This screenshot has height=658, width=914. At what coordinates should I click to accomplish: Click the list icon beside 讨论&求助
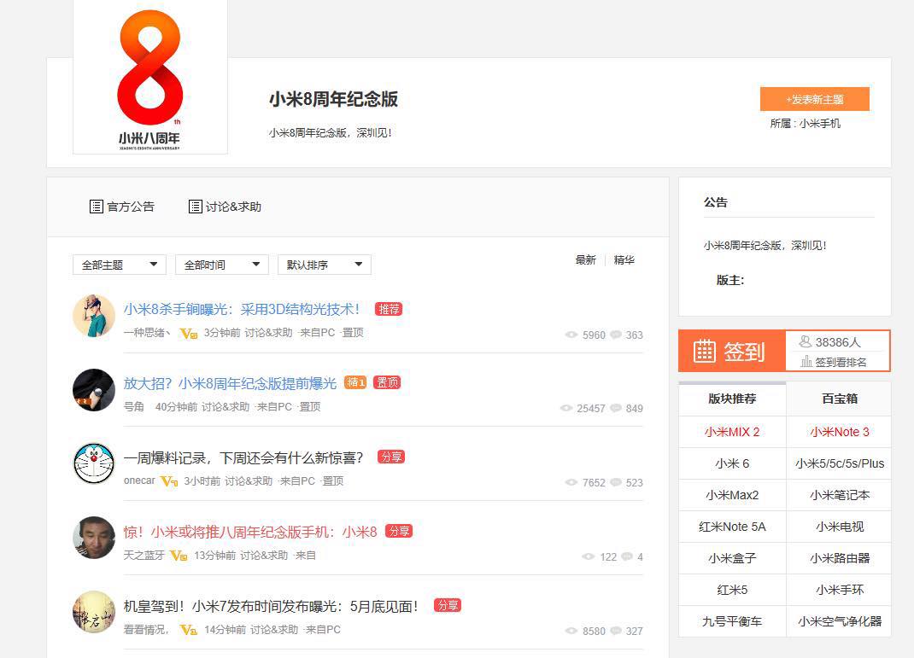tap(195, 207)
